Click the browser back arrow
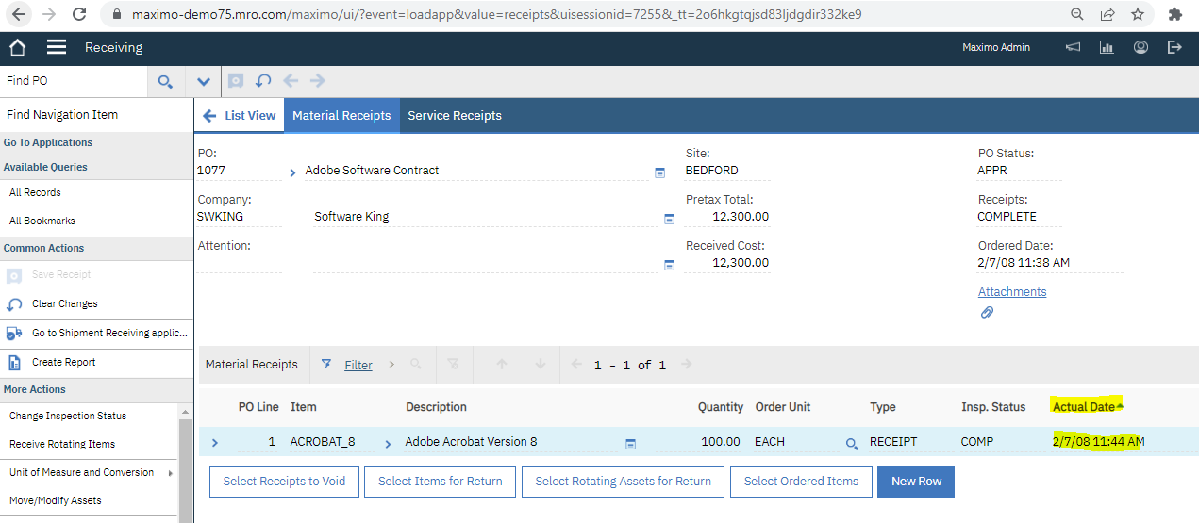The width and height of the screenshot is (1199, 523). [19, 14]
